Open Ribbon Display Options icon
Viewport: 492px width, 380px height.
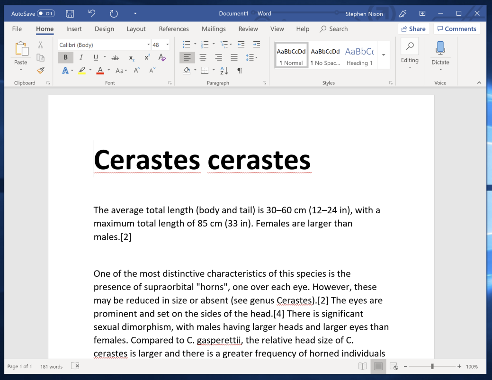click(x=422, y=13)
